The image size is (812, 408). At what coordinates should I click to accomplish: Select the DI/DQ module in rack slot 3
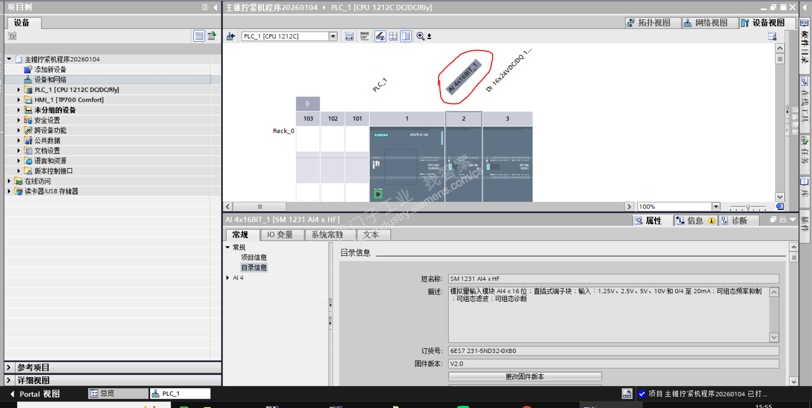point(508,164)
